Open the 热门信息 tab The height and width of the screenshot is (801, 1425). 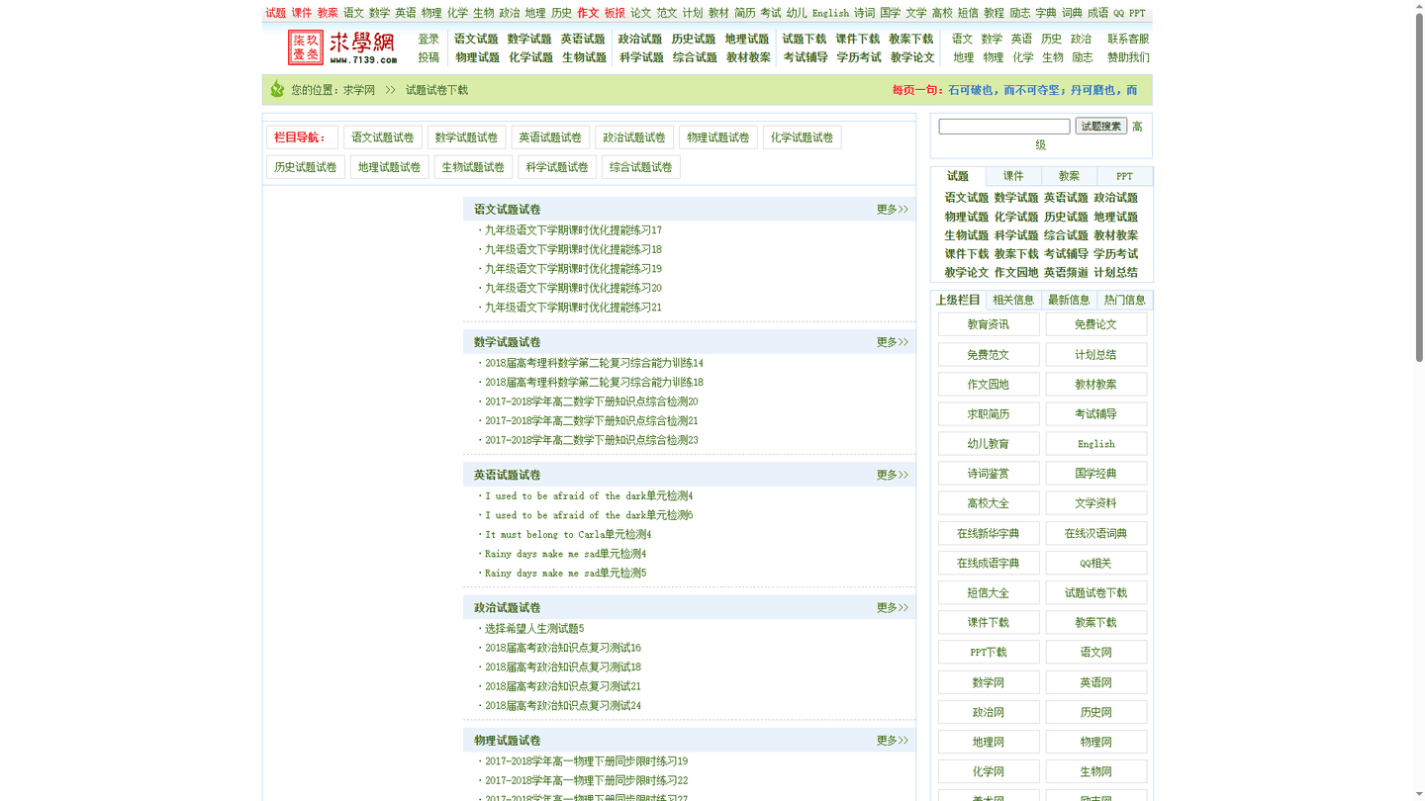(1124, 300)
